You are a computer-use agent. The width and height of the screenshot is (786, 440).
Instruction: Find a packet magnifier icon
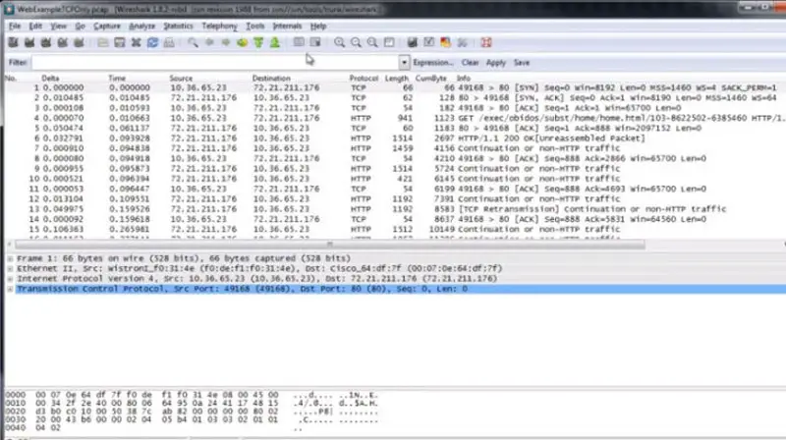click(193, 42)
